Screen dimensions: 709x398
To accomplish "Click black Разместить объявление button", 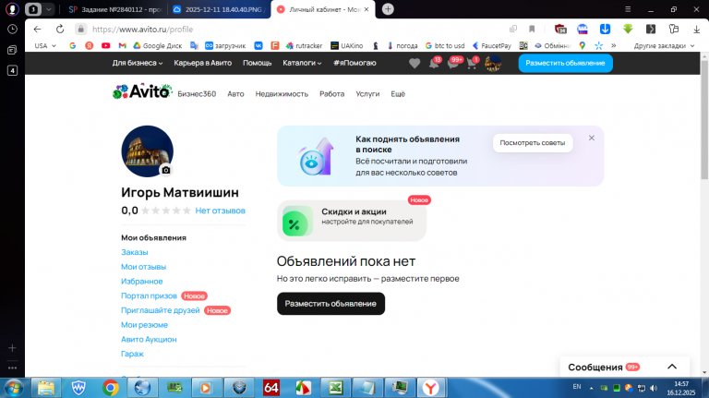I will point(330,304).
